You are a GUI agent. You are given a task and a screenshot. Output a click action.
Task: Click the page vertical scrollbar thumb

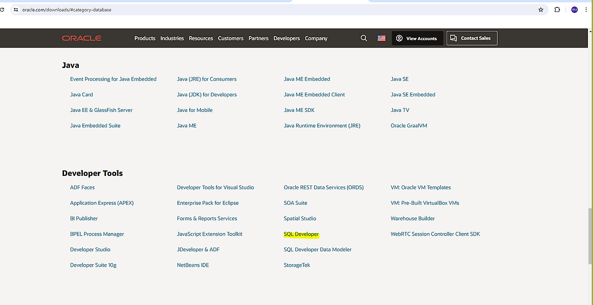590,236
